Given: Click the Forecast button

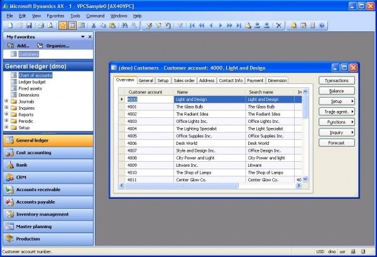Looking at the screenshot, I should (337, 143).
